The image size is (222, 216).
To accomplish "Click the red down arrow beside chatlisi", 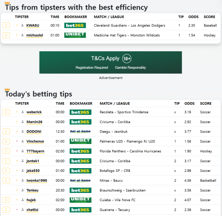I will point(17,210).
